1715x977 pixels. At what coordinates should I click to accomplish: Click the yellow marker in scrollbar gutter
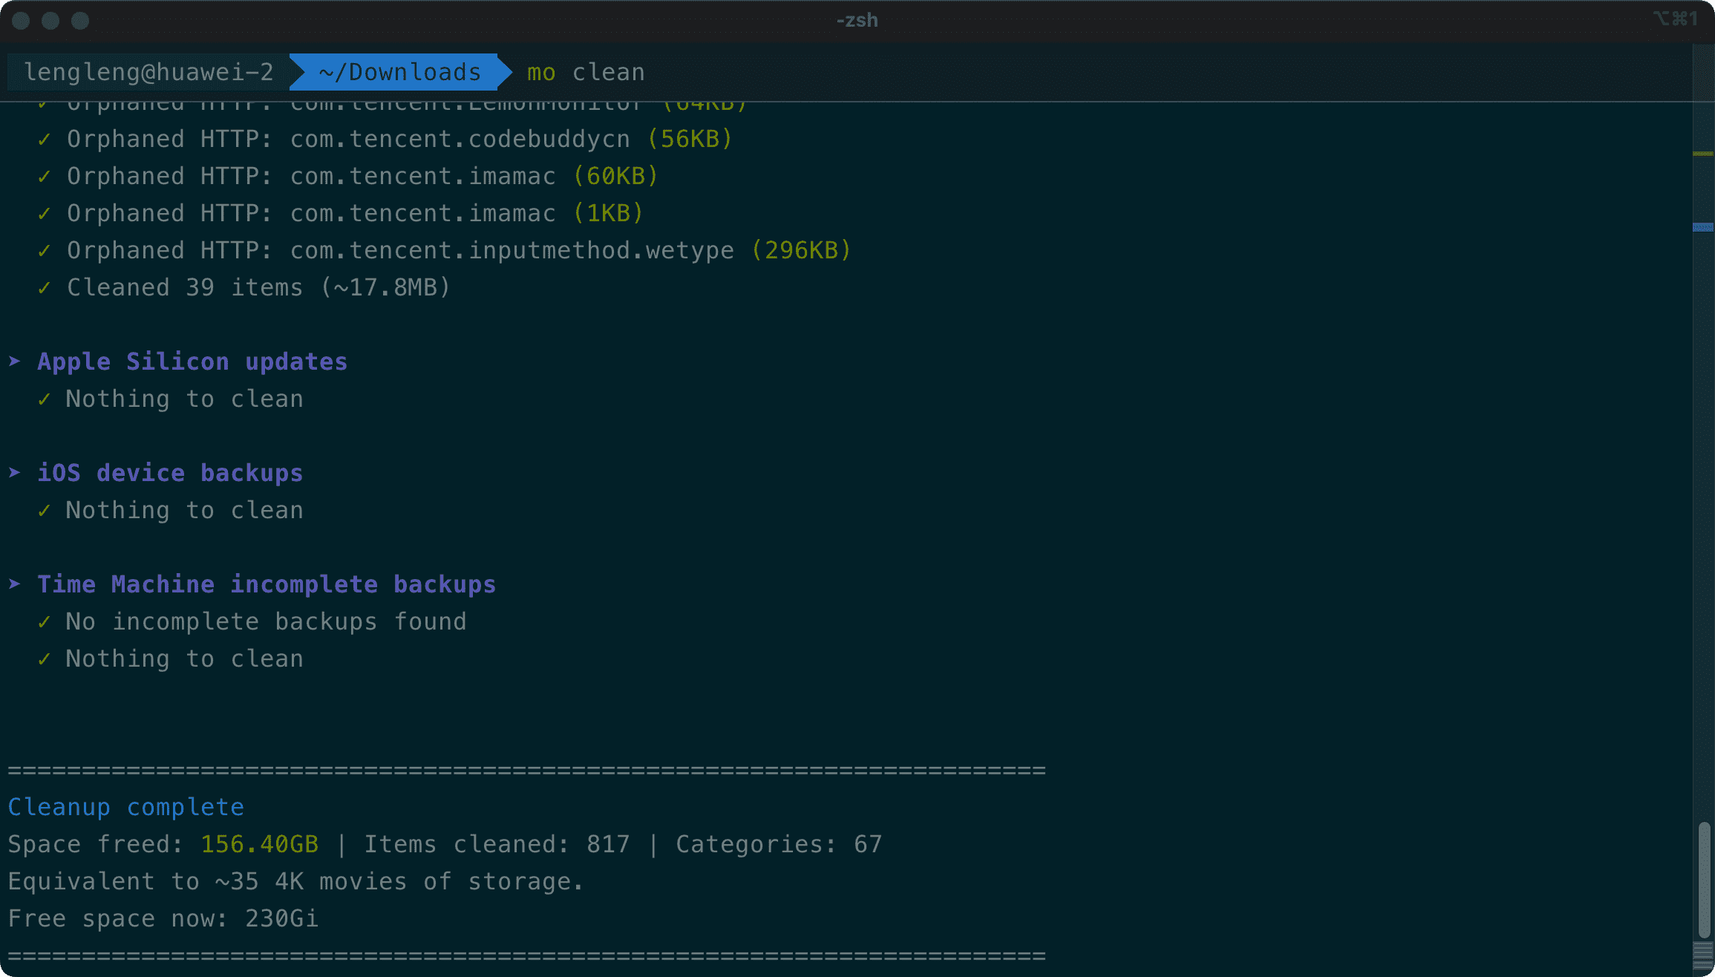pos(1702,154)
